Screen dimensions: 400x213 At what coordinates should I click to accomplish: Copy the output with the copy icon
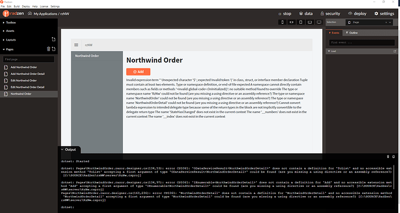tap(394, 157)
